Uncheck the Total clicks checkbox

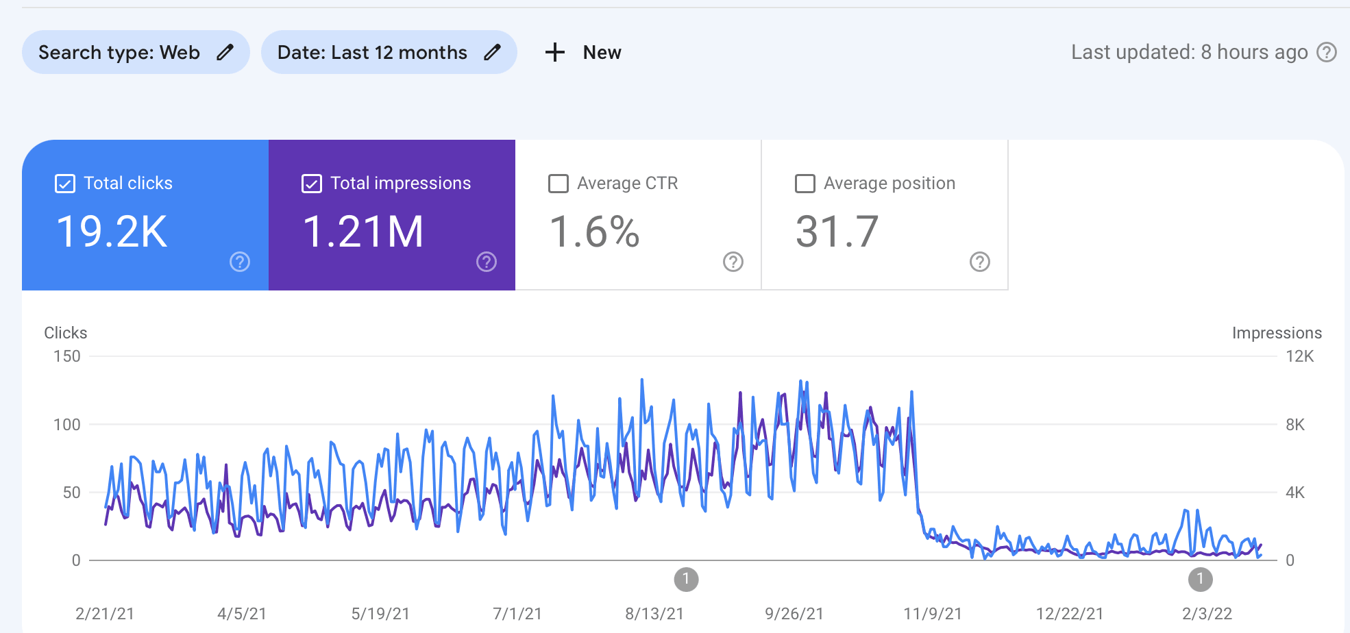(x=64, y=183)
